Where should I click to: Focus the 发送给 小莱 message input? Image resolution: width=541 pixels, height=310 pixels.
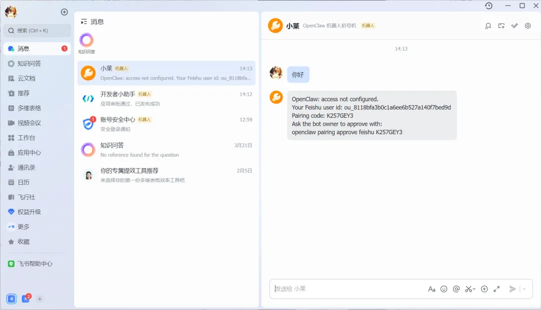[349, 288]
